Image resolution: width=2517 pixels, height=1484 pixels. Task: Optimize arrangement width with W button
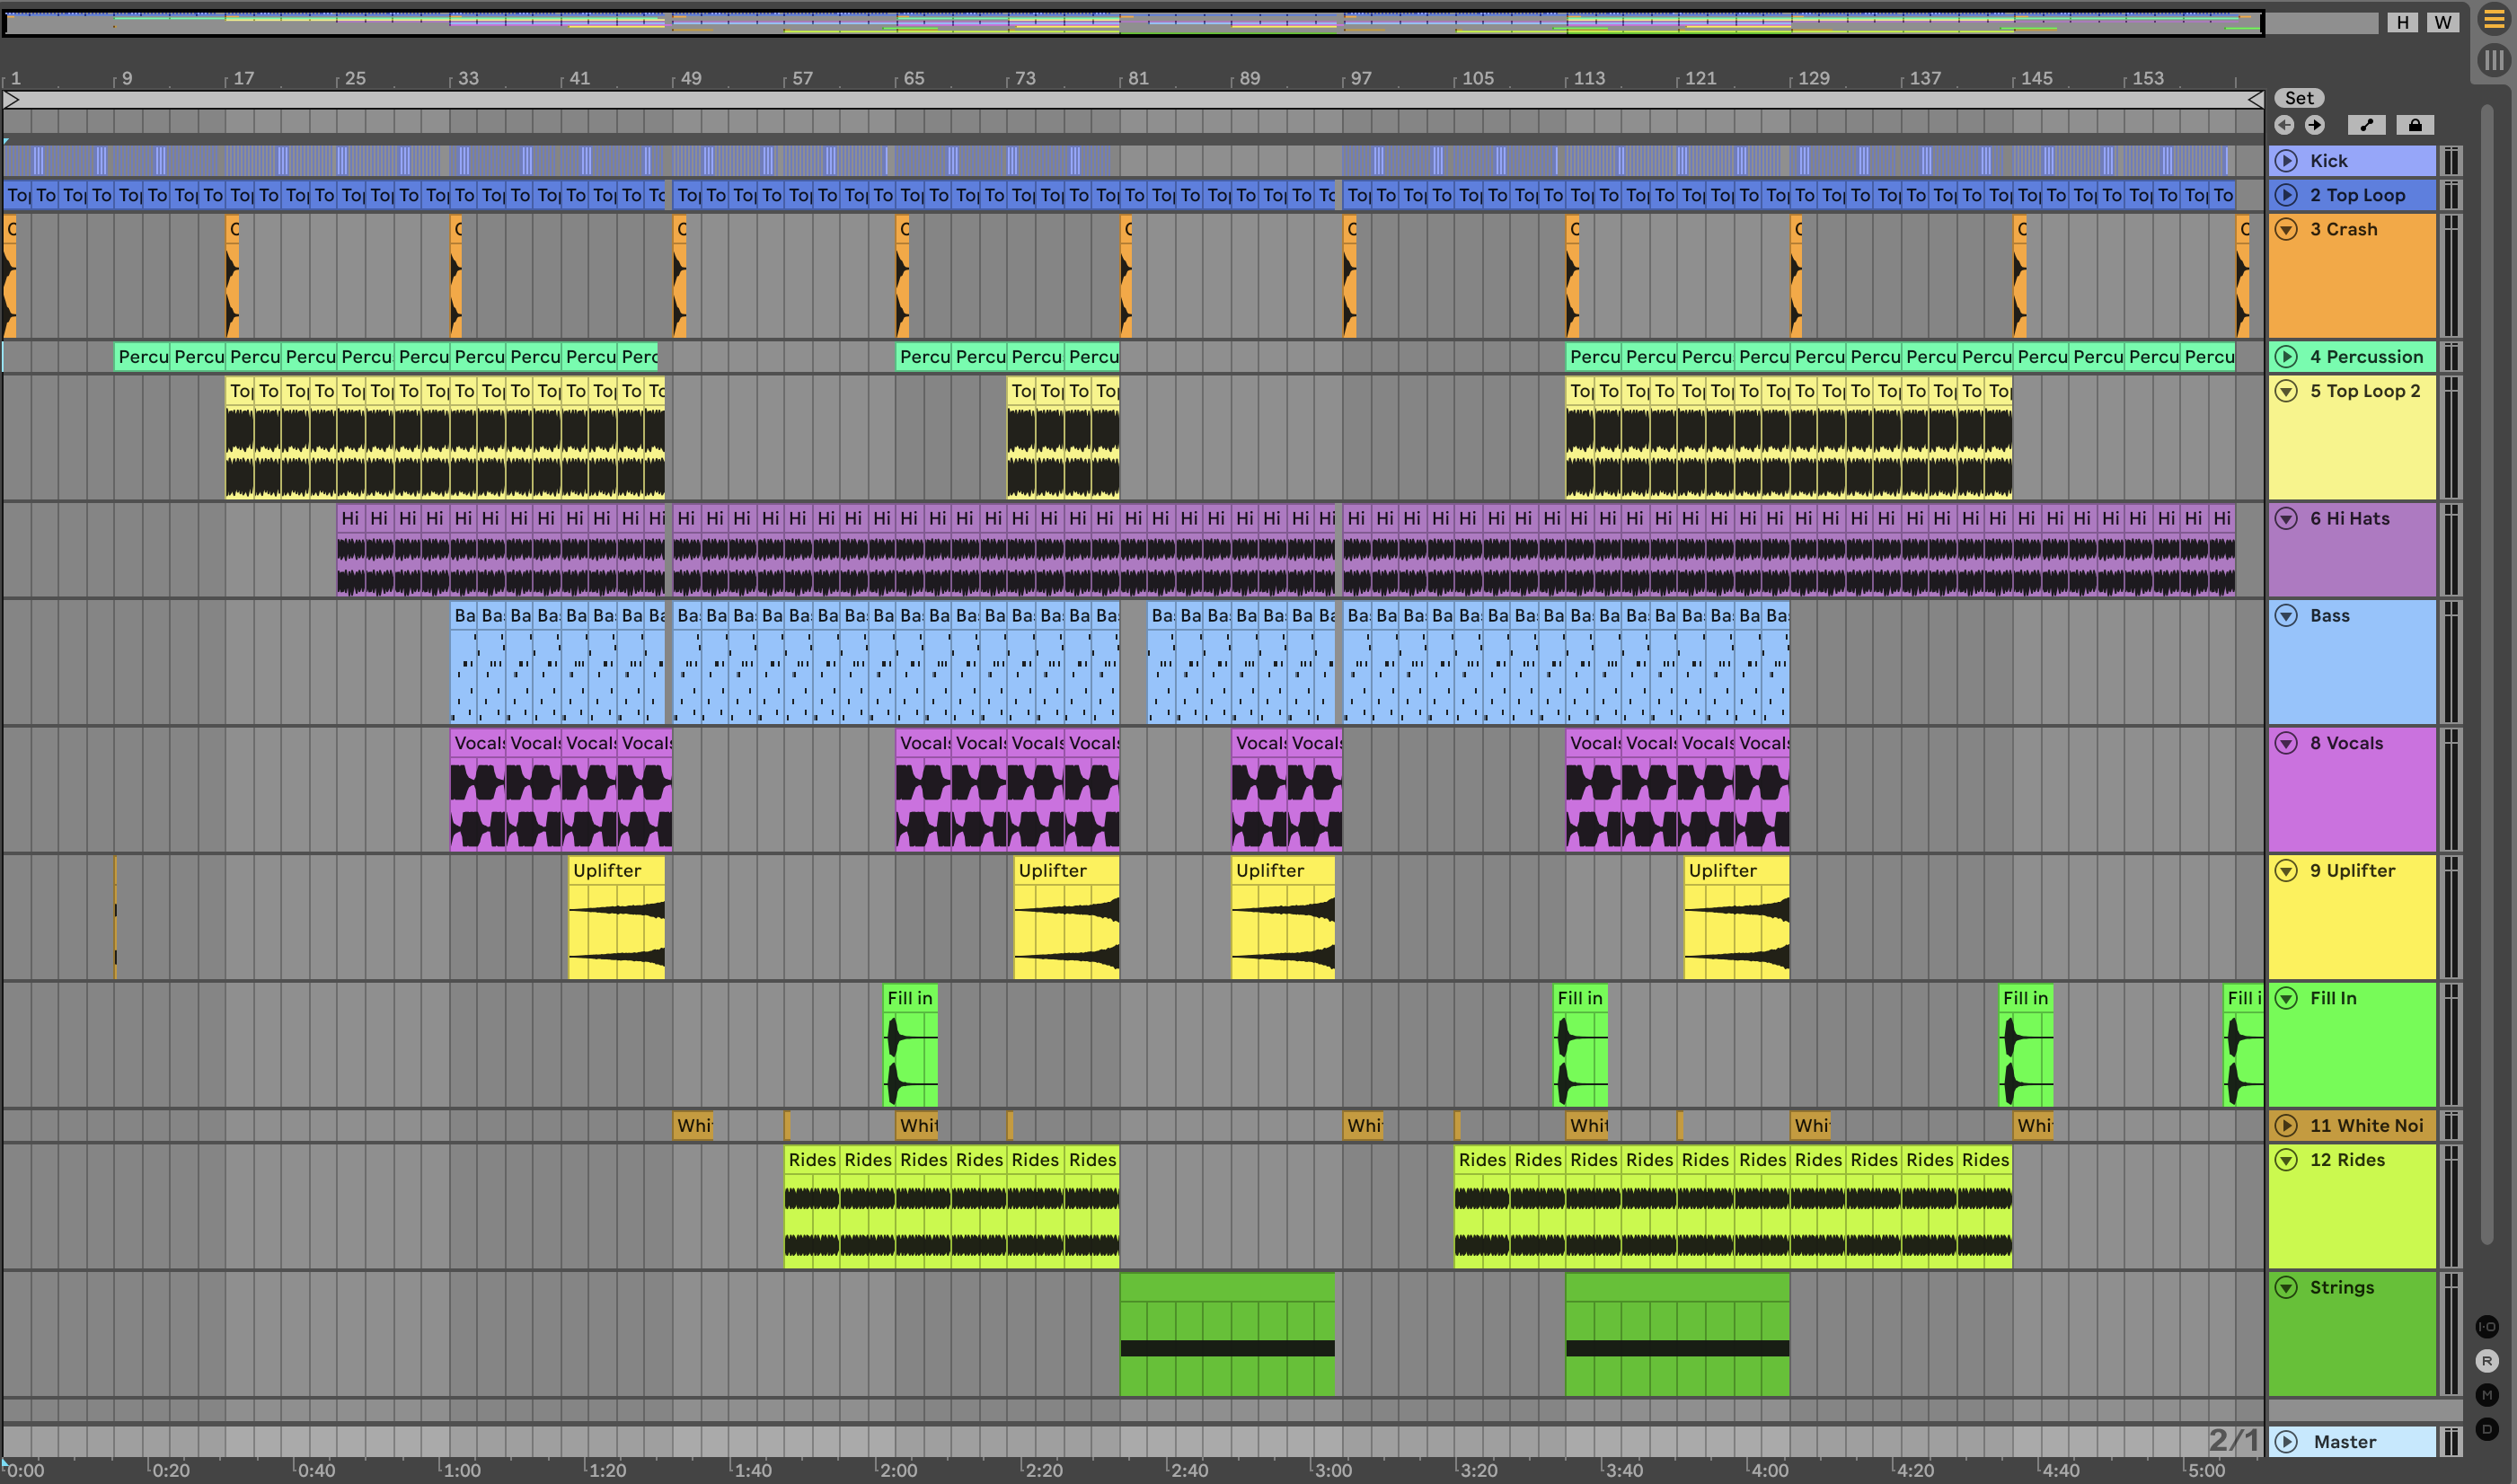[2443, 22]
